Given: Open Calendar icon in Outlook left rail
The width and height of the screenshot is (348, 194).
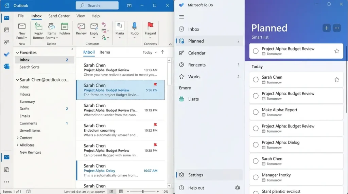Looking at the screenshot, I should 7,30.
